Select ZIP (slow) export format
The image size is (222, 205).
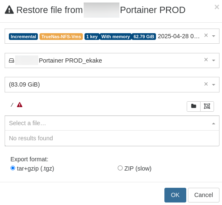[120, 168]
